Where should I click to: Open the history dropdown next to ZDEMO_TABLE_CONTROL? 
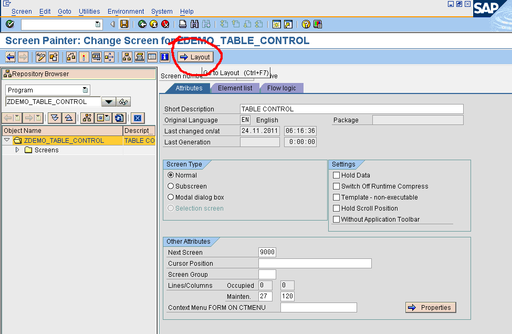pos(108,101)
